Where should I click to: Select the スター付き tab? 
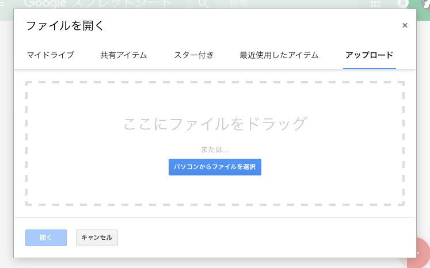[194, 55]
